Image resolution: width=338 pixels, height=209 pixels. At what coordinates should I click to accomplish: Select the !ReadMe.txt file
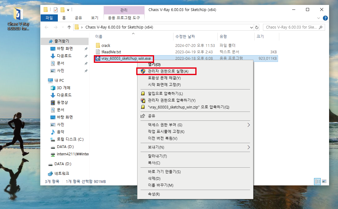[x=111, y=52]
